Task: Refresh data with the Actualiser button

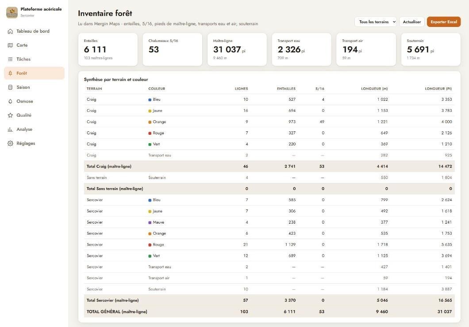Action: click(x=412, y=22)
